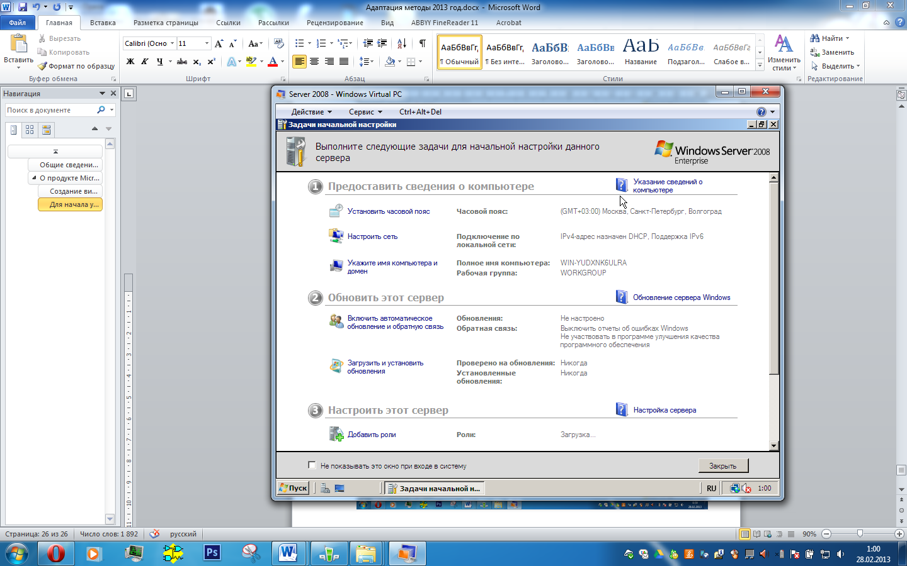
Task: Center align text
Action: (314, 62)
